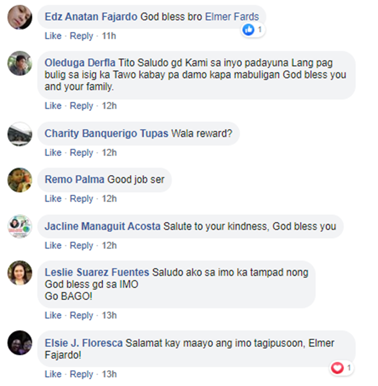Open Edz Anatan Fajardo's profile picture

click(20, 17)
